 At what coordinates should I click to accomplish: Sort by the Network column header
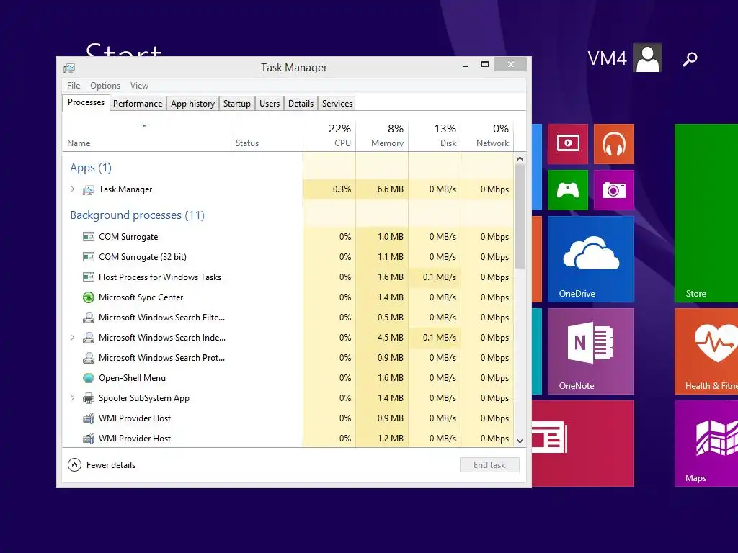click(x=488, y=136)
